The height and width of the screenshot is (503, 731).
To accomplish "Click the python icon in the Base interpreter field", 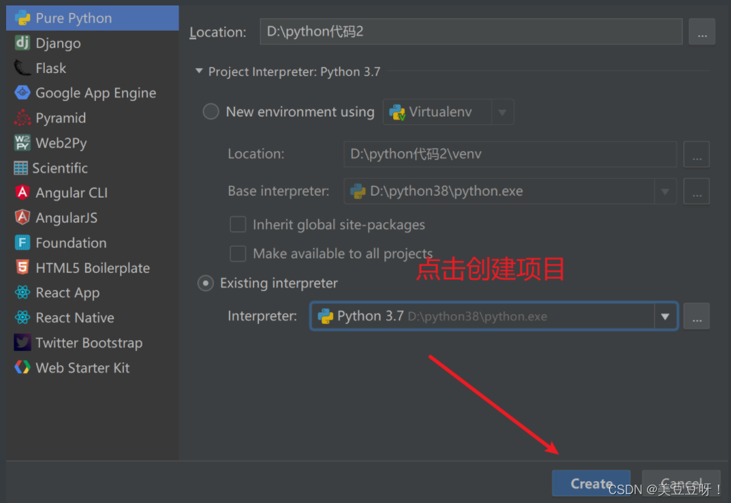I will click(358, 191).
